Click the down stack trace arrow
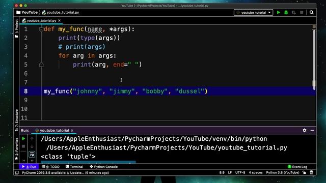326x183 pixels. (32, 146)
